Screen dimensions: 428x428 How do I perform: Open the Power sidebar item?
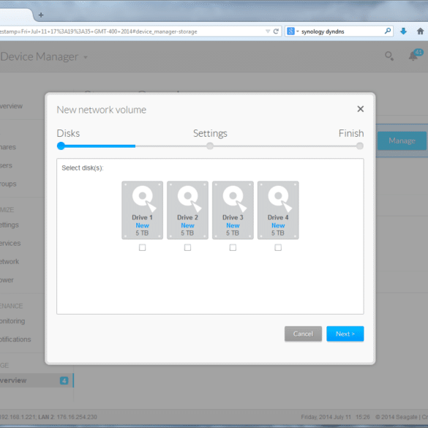click(7, 280)
